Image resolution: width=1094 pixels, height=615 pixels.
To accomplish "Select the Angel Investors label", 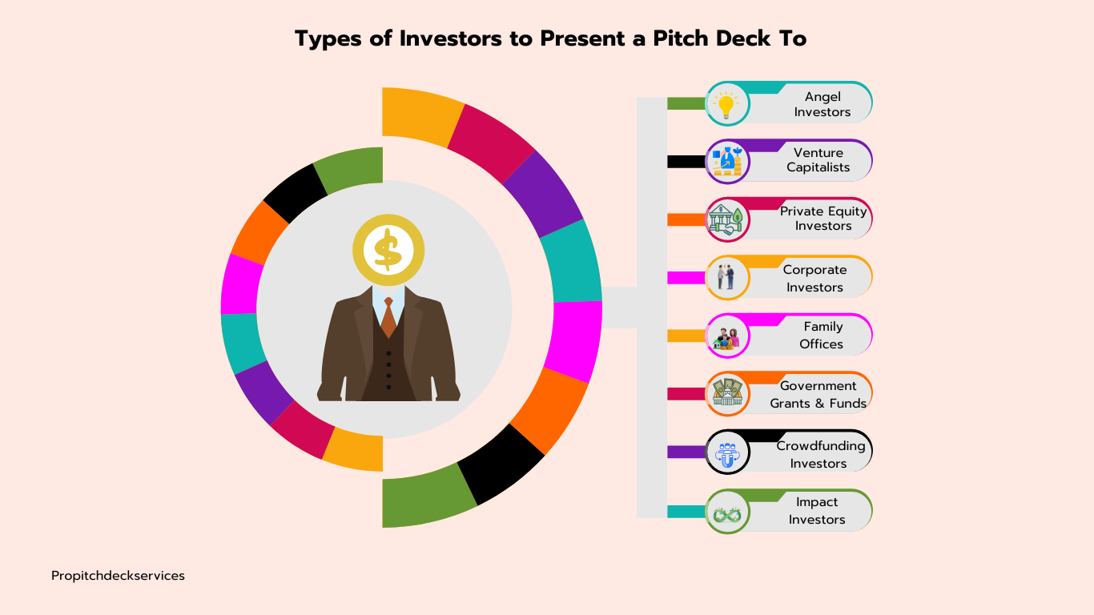I will click(823, 104).
